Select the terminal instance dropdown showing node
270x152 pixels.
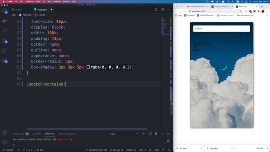123,134
